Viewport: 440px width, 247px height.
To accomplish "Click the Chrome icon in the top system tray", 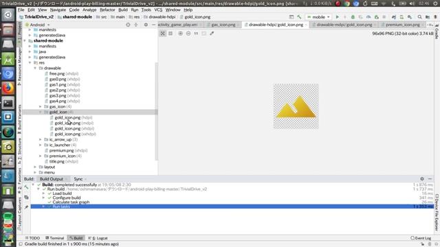I will tap(347, 3).
